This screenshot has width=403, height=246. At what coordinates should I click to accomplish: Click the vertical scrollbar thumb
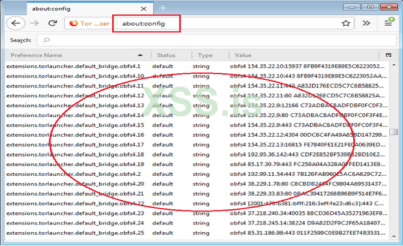click(x=393, y=131)
